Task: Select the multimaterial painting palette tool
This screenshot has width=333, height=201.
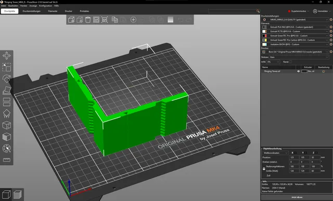Action: [7, 149]
